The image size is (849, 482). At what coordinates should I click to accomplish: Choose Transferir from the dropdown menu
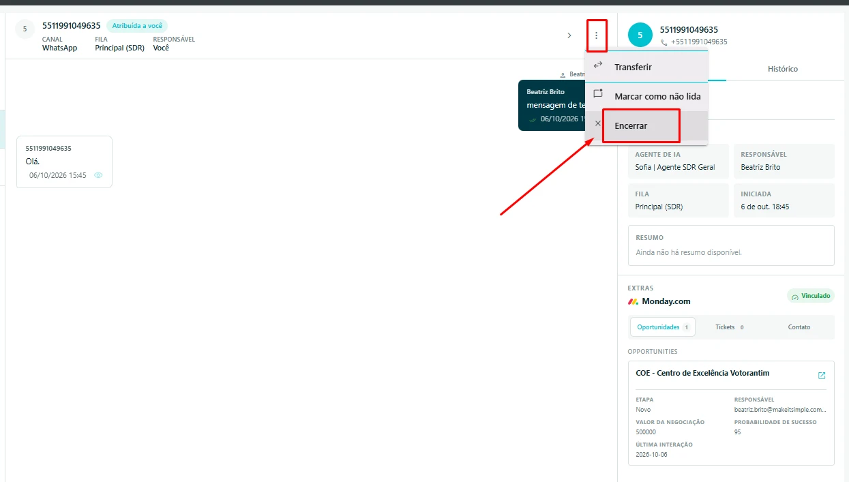click(x=646, y=67)
